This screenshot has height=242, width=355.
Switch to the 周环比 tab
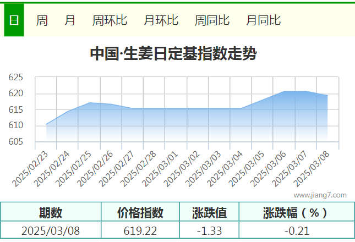point(110,20)
